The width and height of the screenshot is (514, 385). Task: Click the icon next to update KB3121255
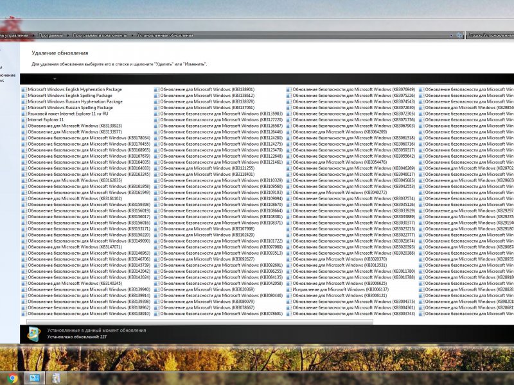[x=156, y=168]
